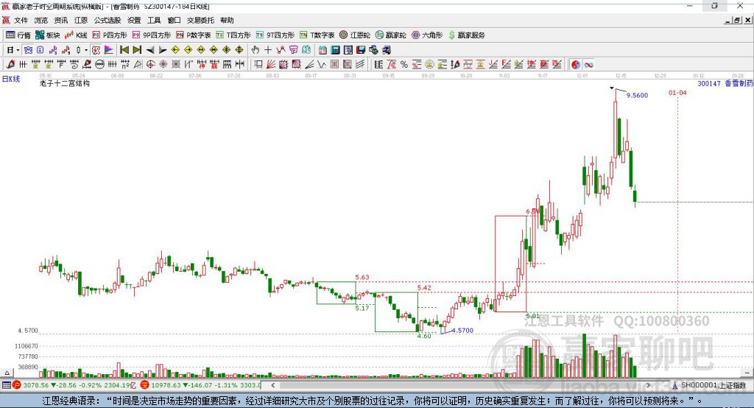Image resolution: width=754 pixels, height=408 pixels.
Task: Open the P四方形 square tool
Action: [110, 35]
